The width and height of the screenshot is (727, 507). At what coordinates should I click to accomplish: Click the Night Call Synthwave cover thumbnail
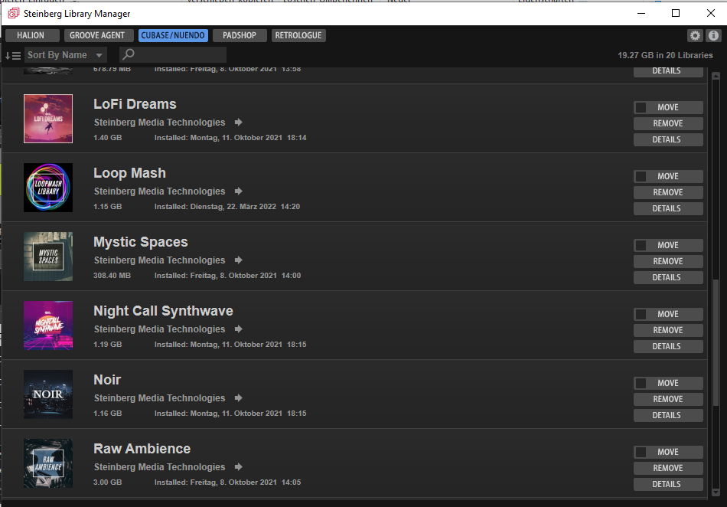click(x=48, y=325)
